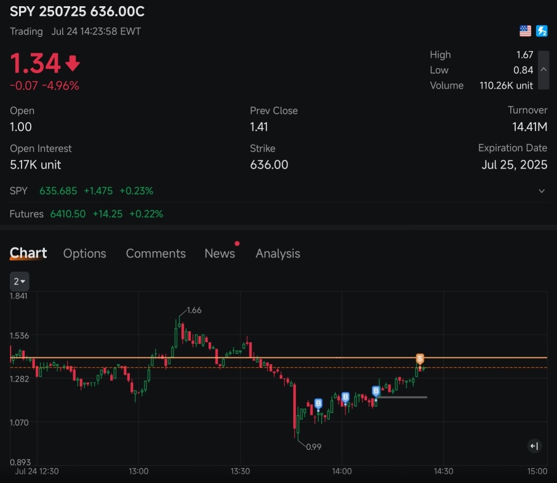Click the 13:30 time axis label
The width and height of the screenshot is (557, 483).
[240, 471]
